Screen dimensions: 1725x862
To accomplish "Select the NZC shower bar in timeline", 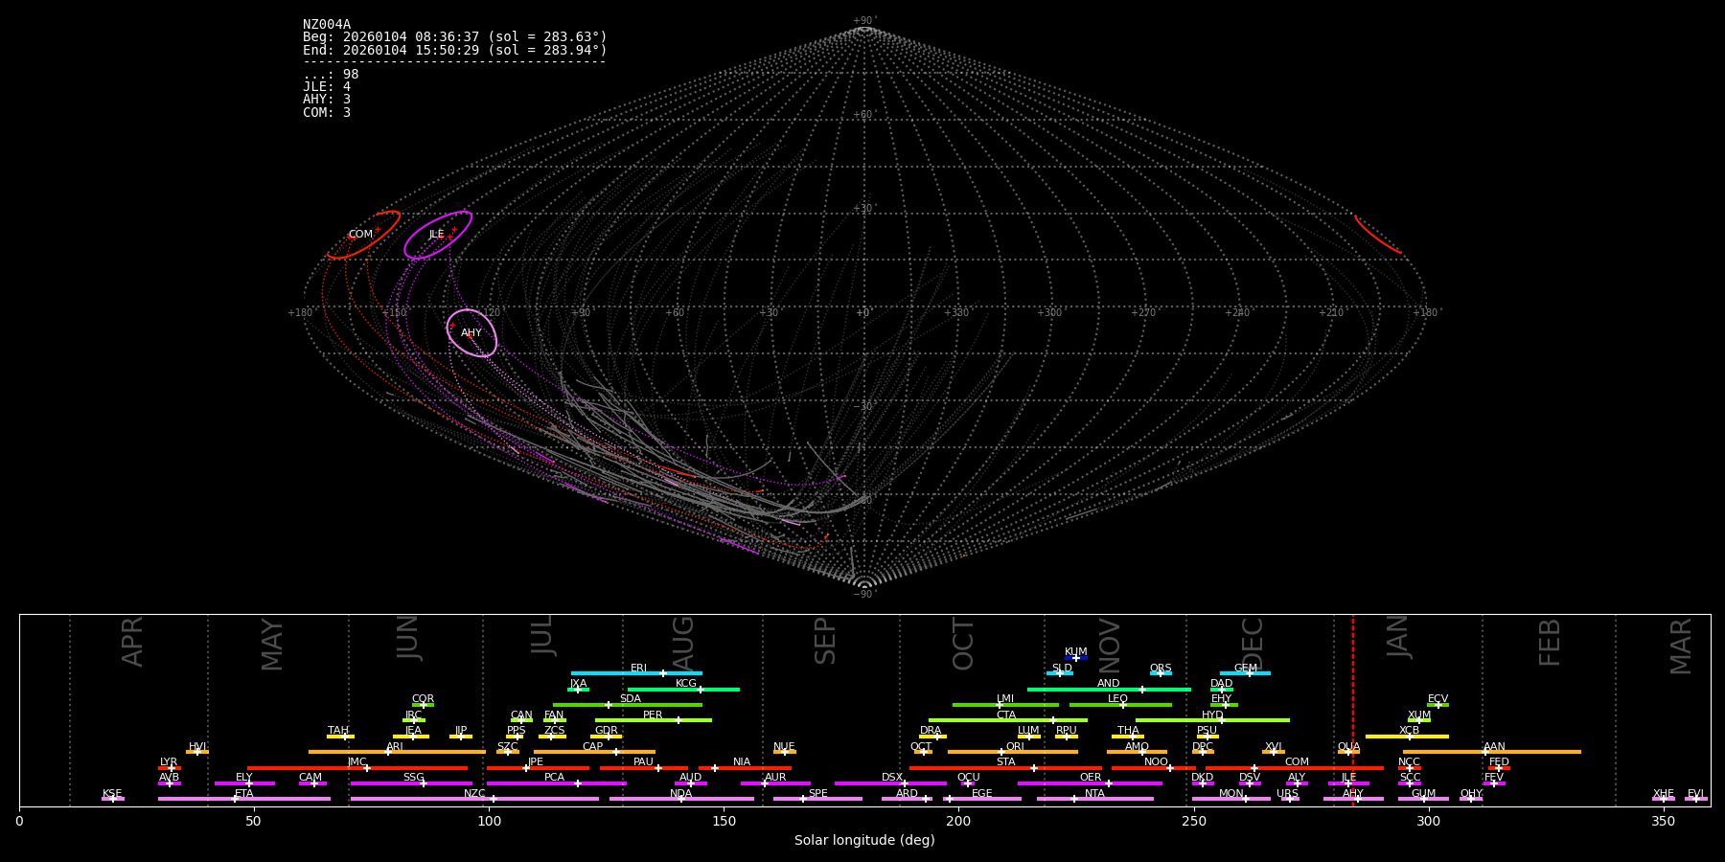I will (474, 799).
